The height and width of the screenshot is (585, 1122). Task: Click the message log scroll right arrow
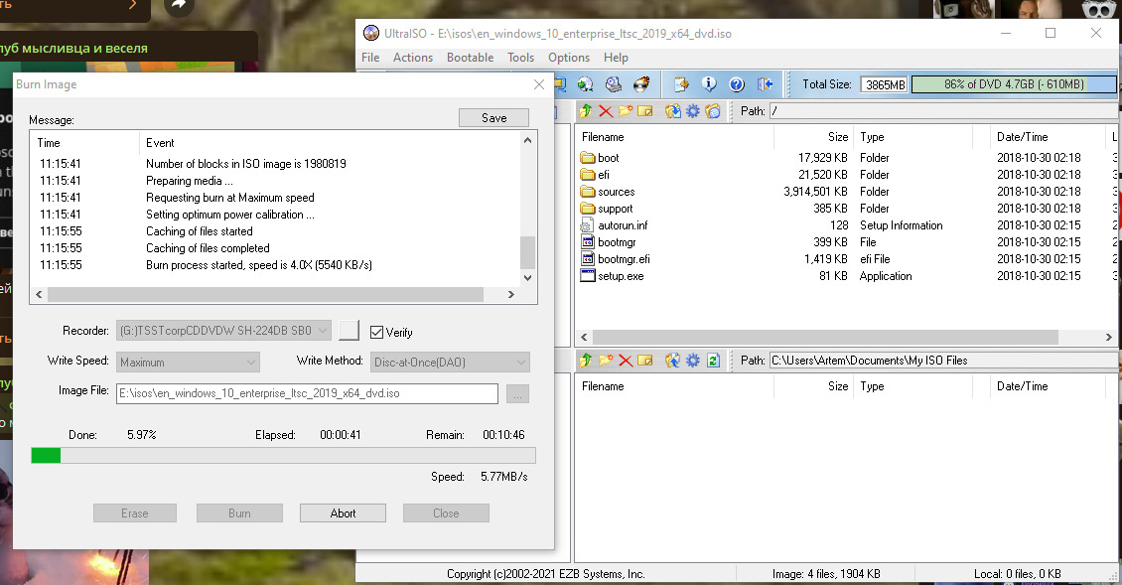[x=511, y=294]
